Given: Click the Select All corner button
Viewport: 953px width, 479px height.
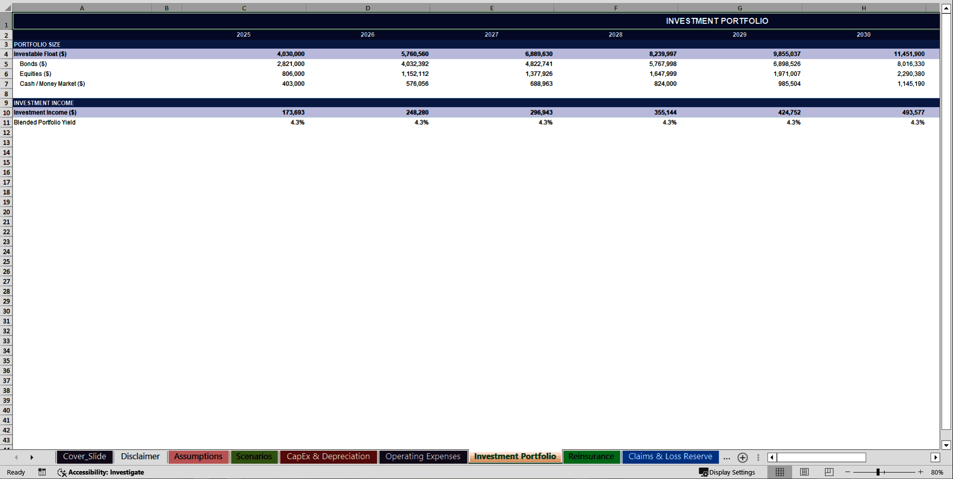Looking at the screenshot, I should pos(6,8).
